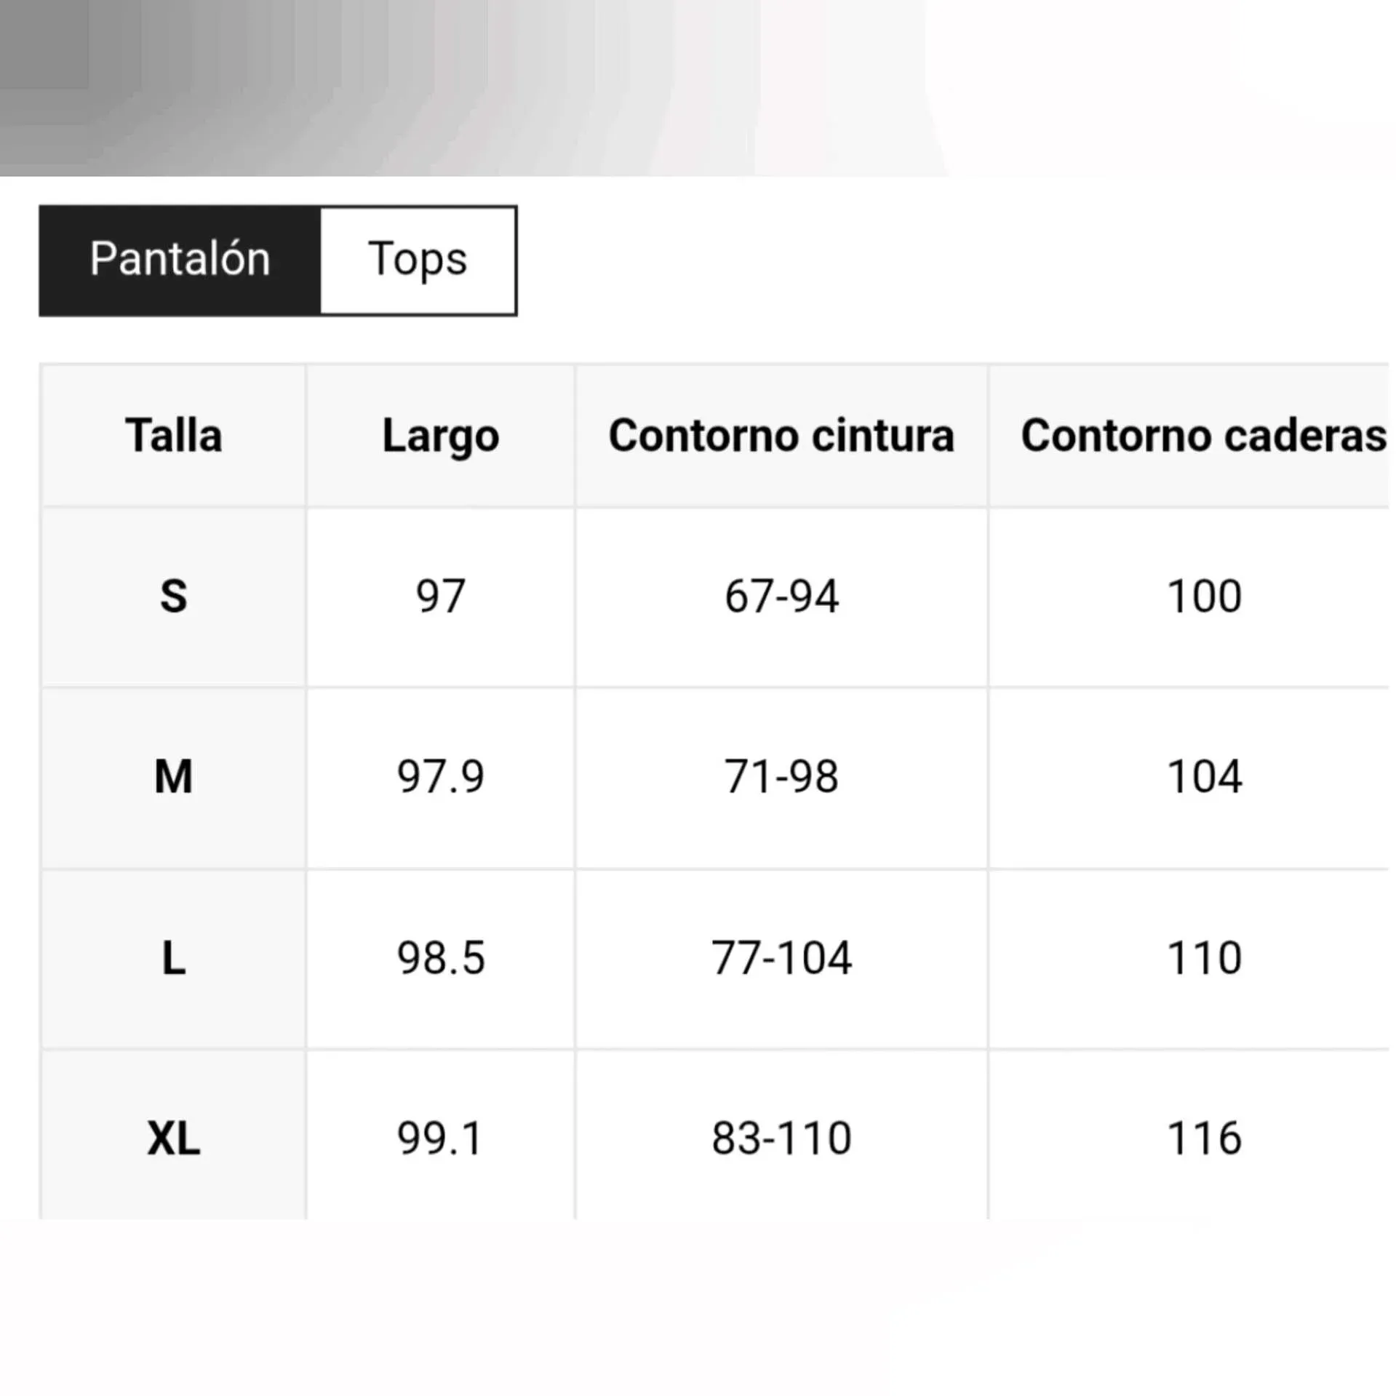Click the 98.5 length cell

pyautogui.click(x=440, y=957)
